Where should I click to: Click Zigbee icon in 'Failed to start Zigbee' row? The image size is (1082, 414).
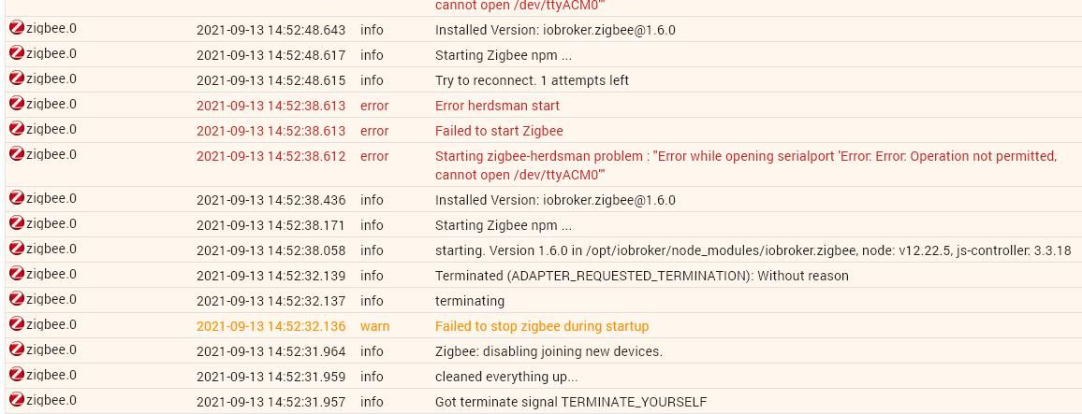click(x=17, y=130)
